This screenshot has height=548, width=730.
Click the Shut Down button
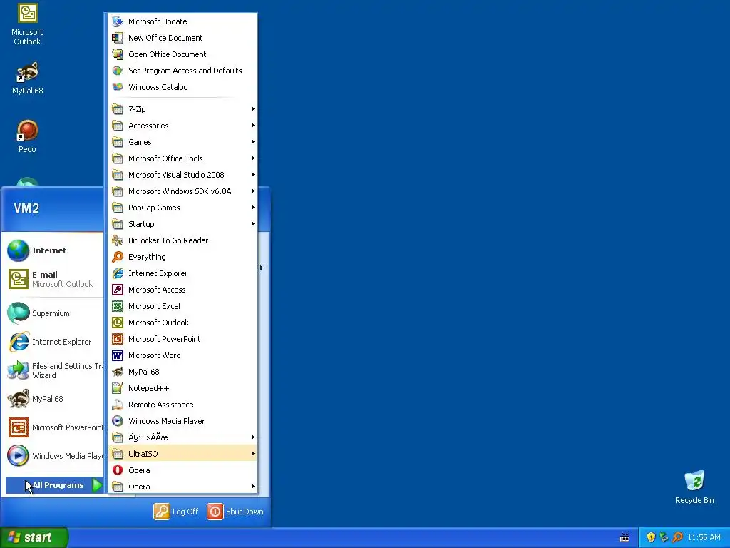[235, 512]
